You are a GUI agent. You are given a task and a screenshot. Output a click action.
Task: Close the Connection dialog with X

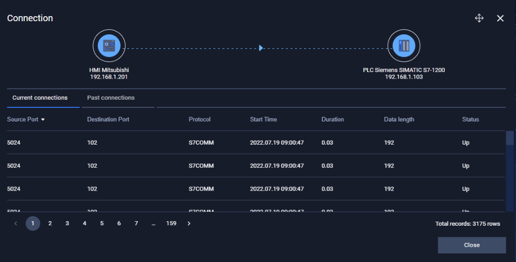point(500,19)
